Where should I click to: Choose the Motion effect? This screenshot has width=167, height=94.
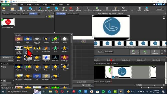coord(28,58)
